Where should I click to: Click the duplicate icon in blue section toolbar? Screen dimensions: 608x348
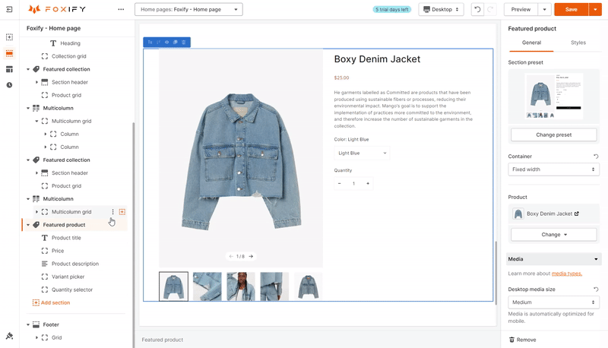[x=176, y=42]
